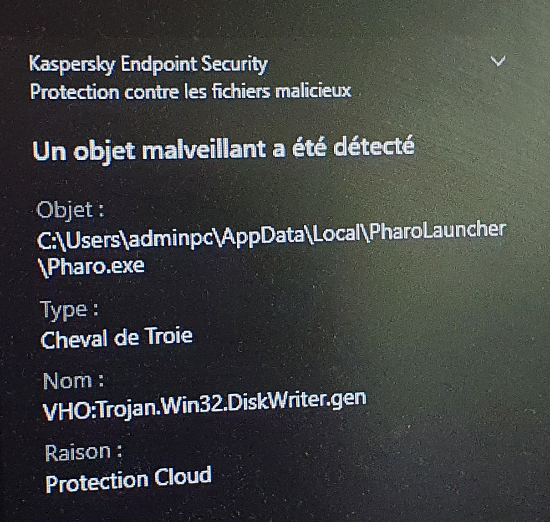Select the 'Protection contre les fichiers malicieux' subtitle

click(x=191, y=91)
